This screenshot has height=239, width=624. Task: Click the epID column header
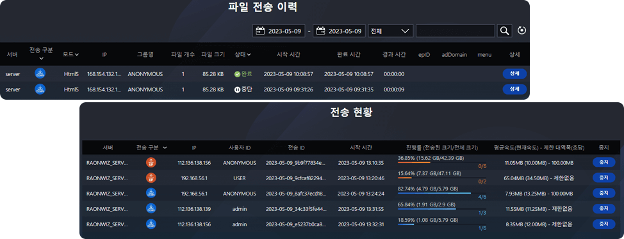point(424,55)
